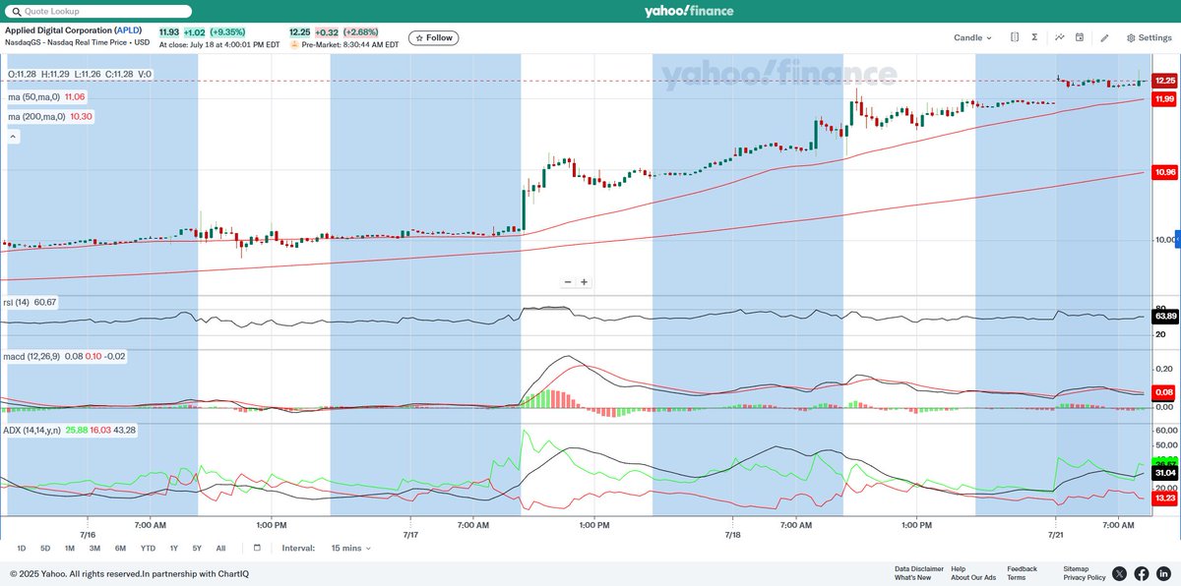Click the 12.25 current price tag on axis
The width and height of the screenshot is (1181, 586).
tap(1164, 81)
